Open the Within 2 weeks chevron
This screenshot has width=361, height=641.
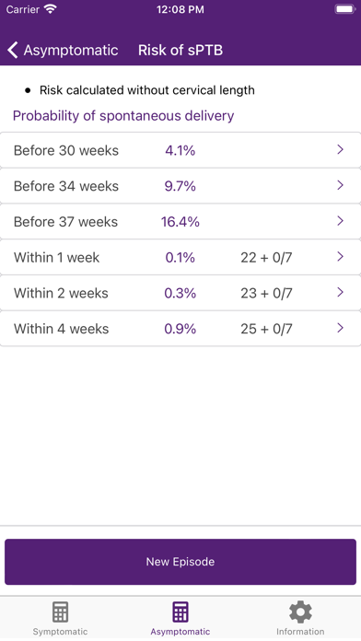click(x=340, y=292)
